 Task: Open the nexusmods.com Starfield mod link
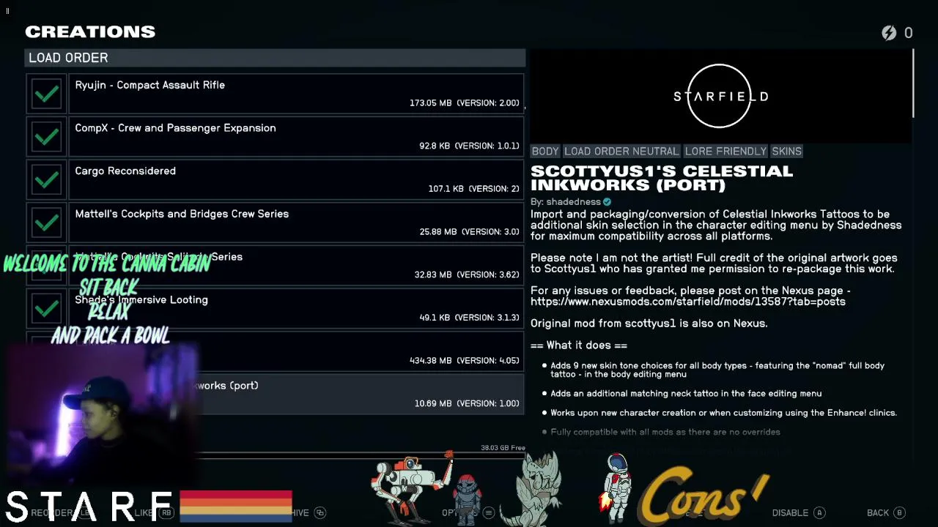click(x=688, y=302)
